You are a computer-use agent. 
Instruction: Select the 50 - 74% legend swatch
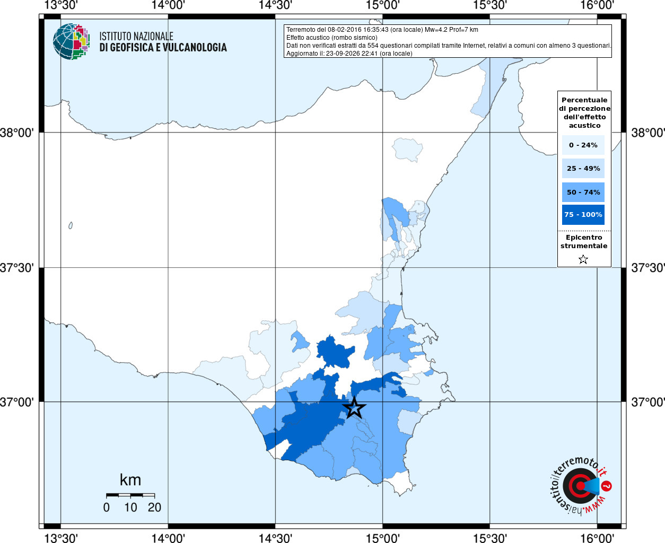click(583, 192)
